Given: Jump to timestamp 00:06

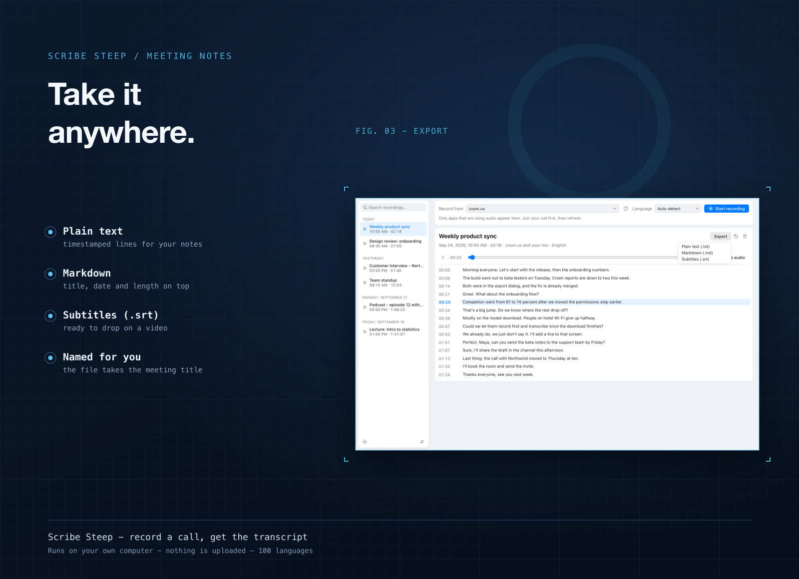Looking at the screenshot, I should 444,279.
